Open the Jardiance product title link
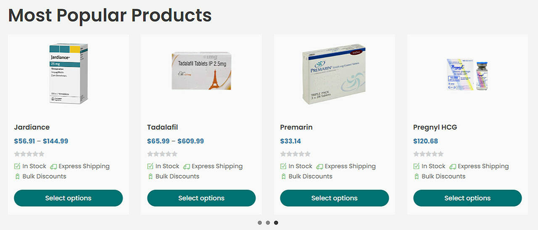 [x=32, y=127]
